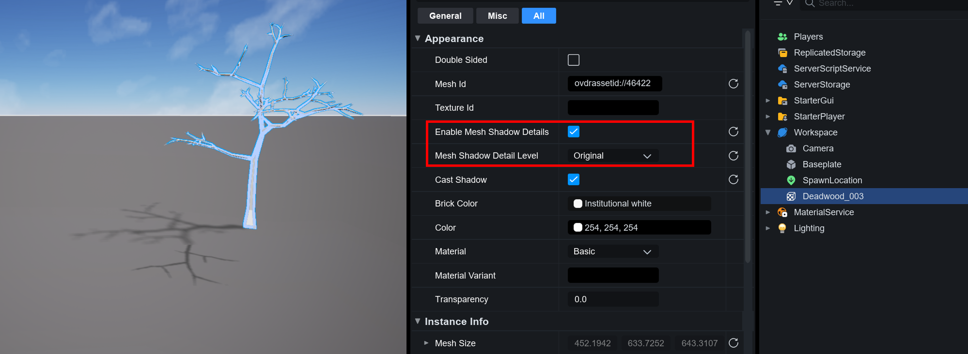Collapse the Workspace tree node
Image resolution: width=968 pixels, height=354 pixels.
point(768,133)
